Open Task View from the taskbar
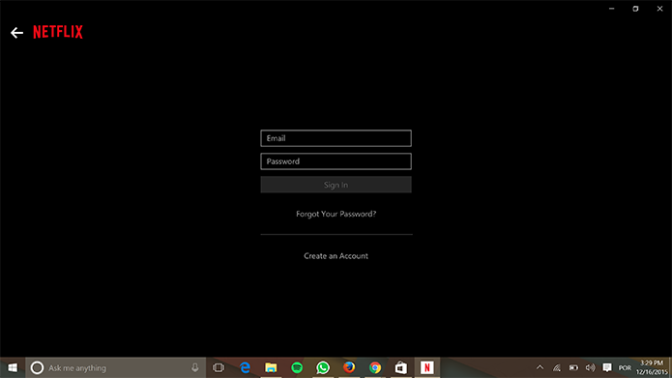The width and height of the screenshot is (672, 378). (219, 367)
